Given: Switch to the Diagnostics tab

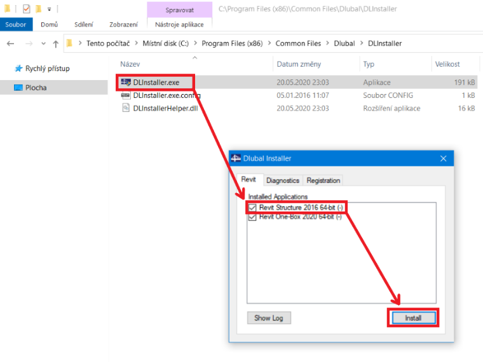Looking at the screenshot, I should point(283,180).
